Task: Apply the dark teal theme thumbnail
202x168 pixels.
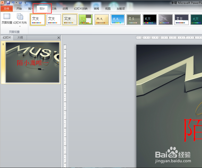Action: [196, 20]
